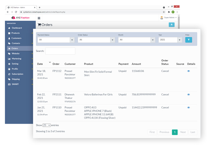
Task: Open the Super Admin user dropdown
Action: [168, 17]
